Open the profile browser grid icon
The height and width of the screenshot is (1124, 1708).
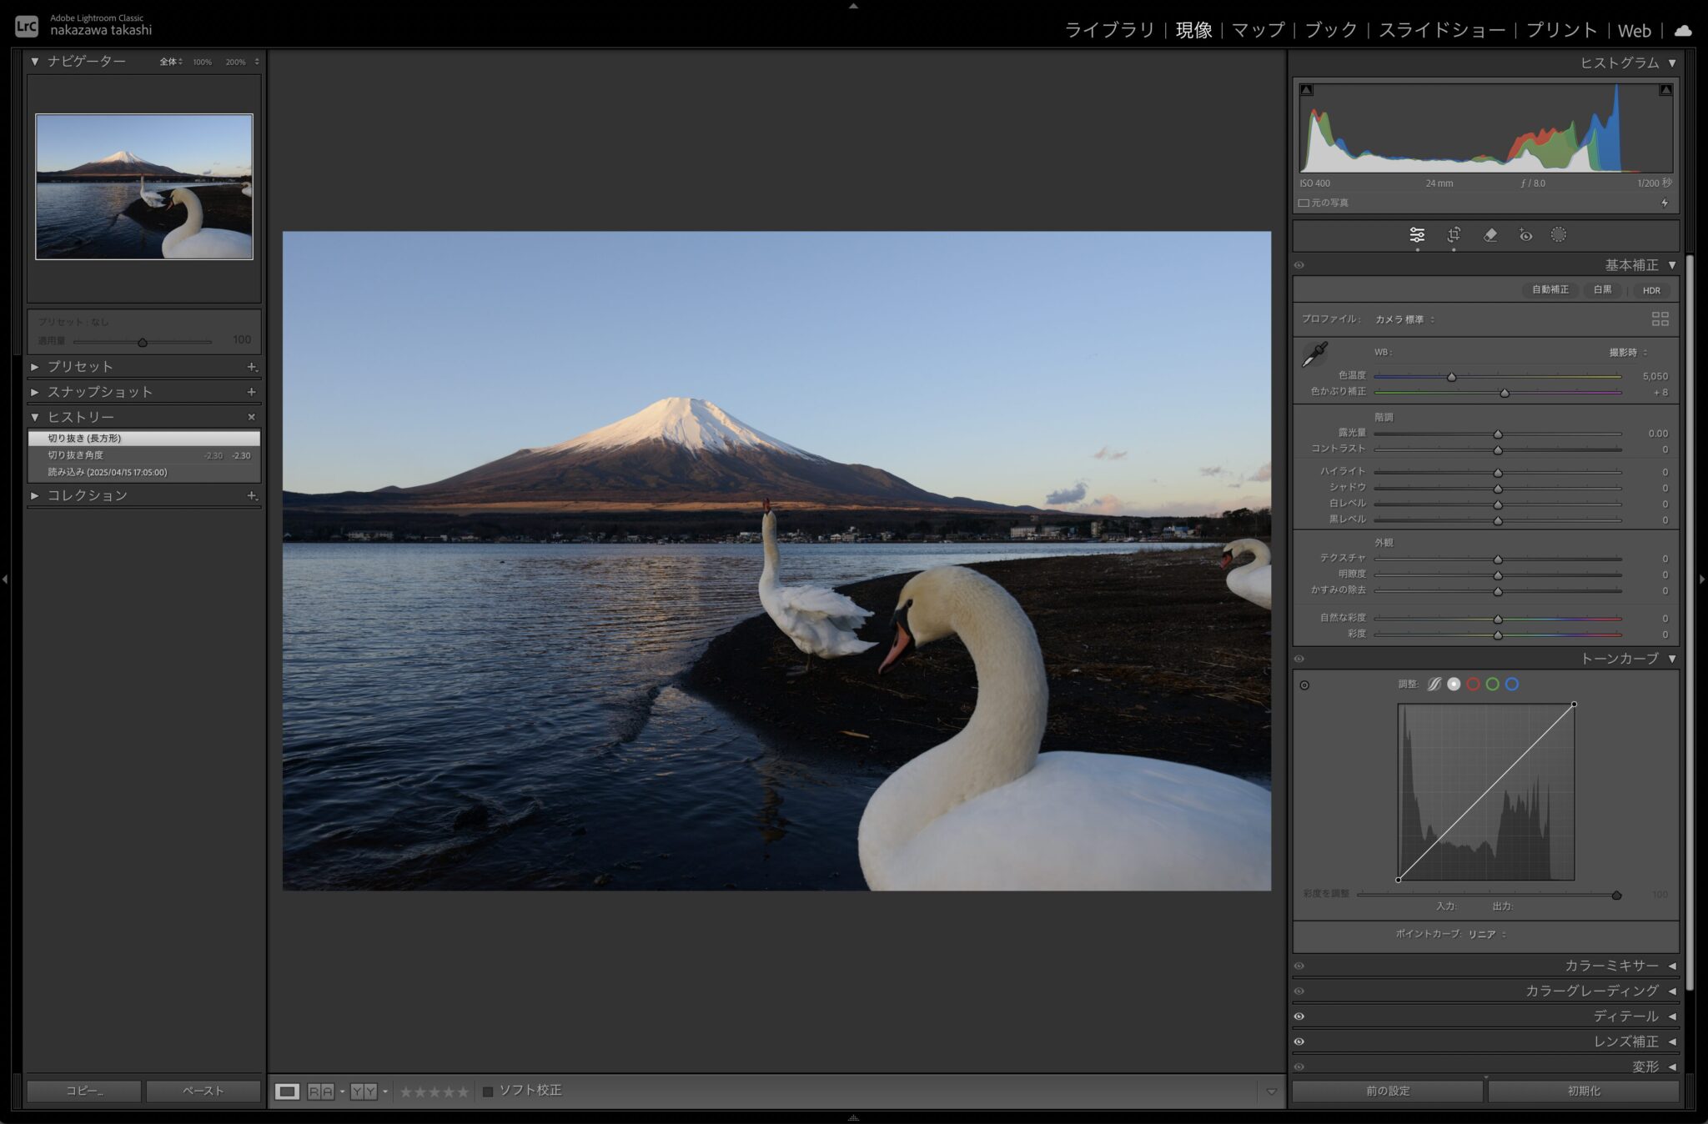[1660, 319]
